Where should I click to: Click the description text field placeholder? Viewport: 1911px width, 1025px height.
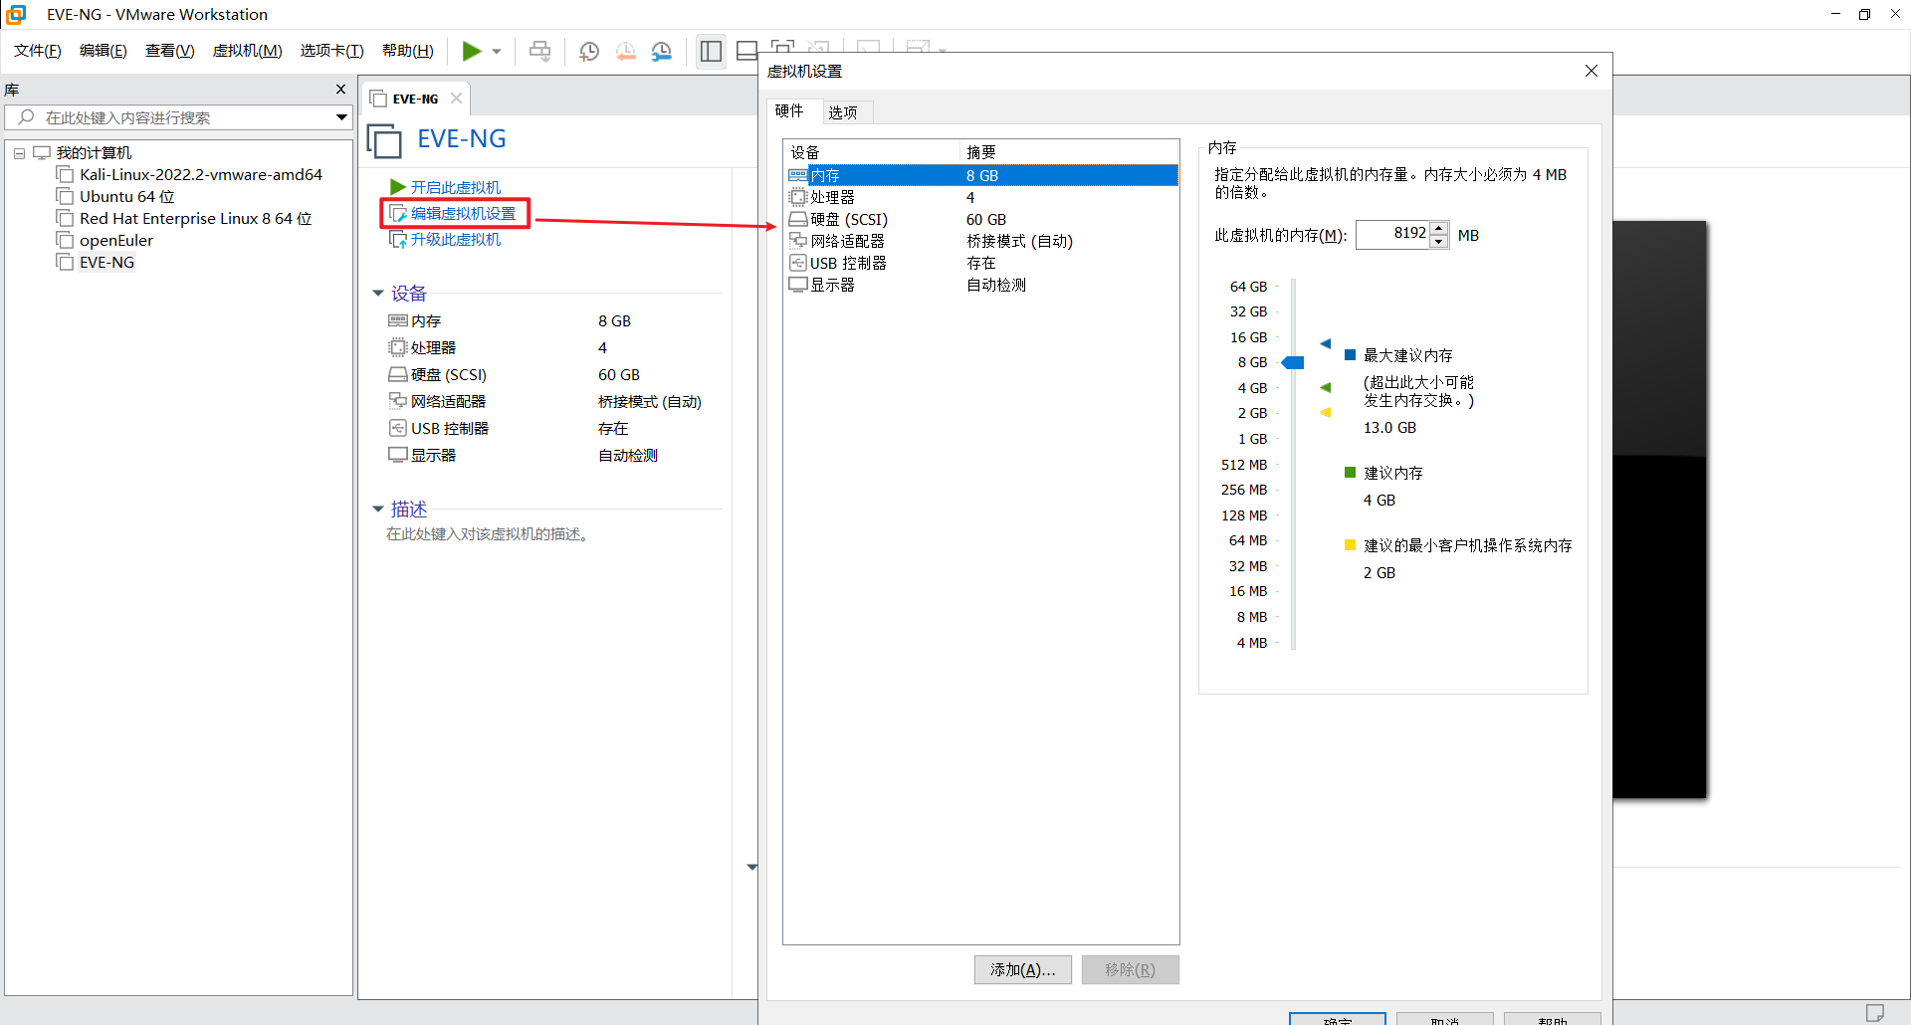tap(488, 534)
